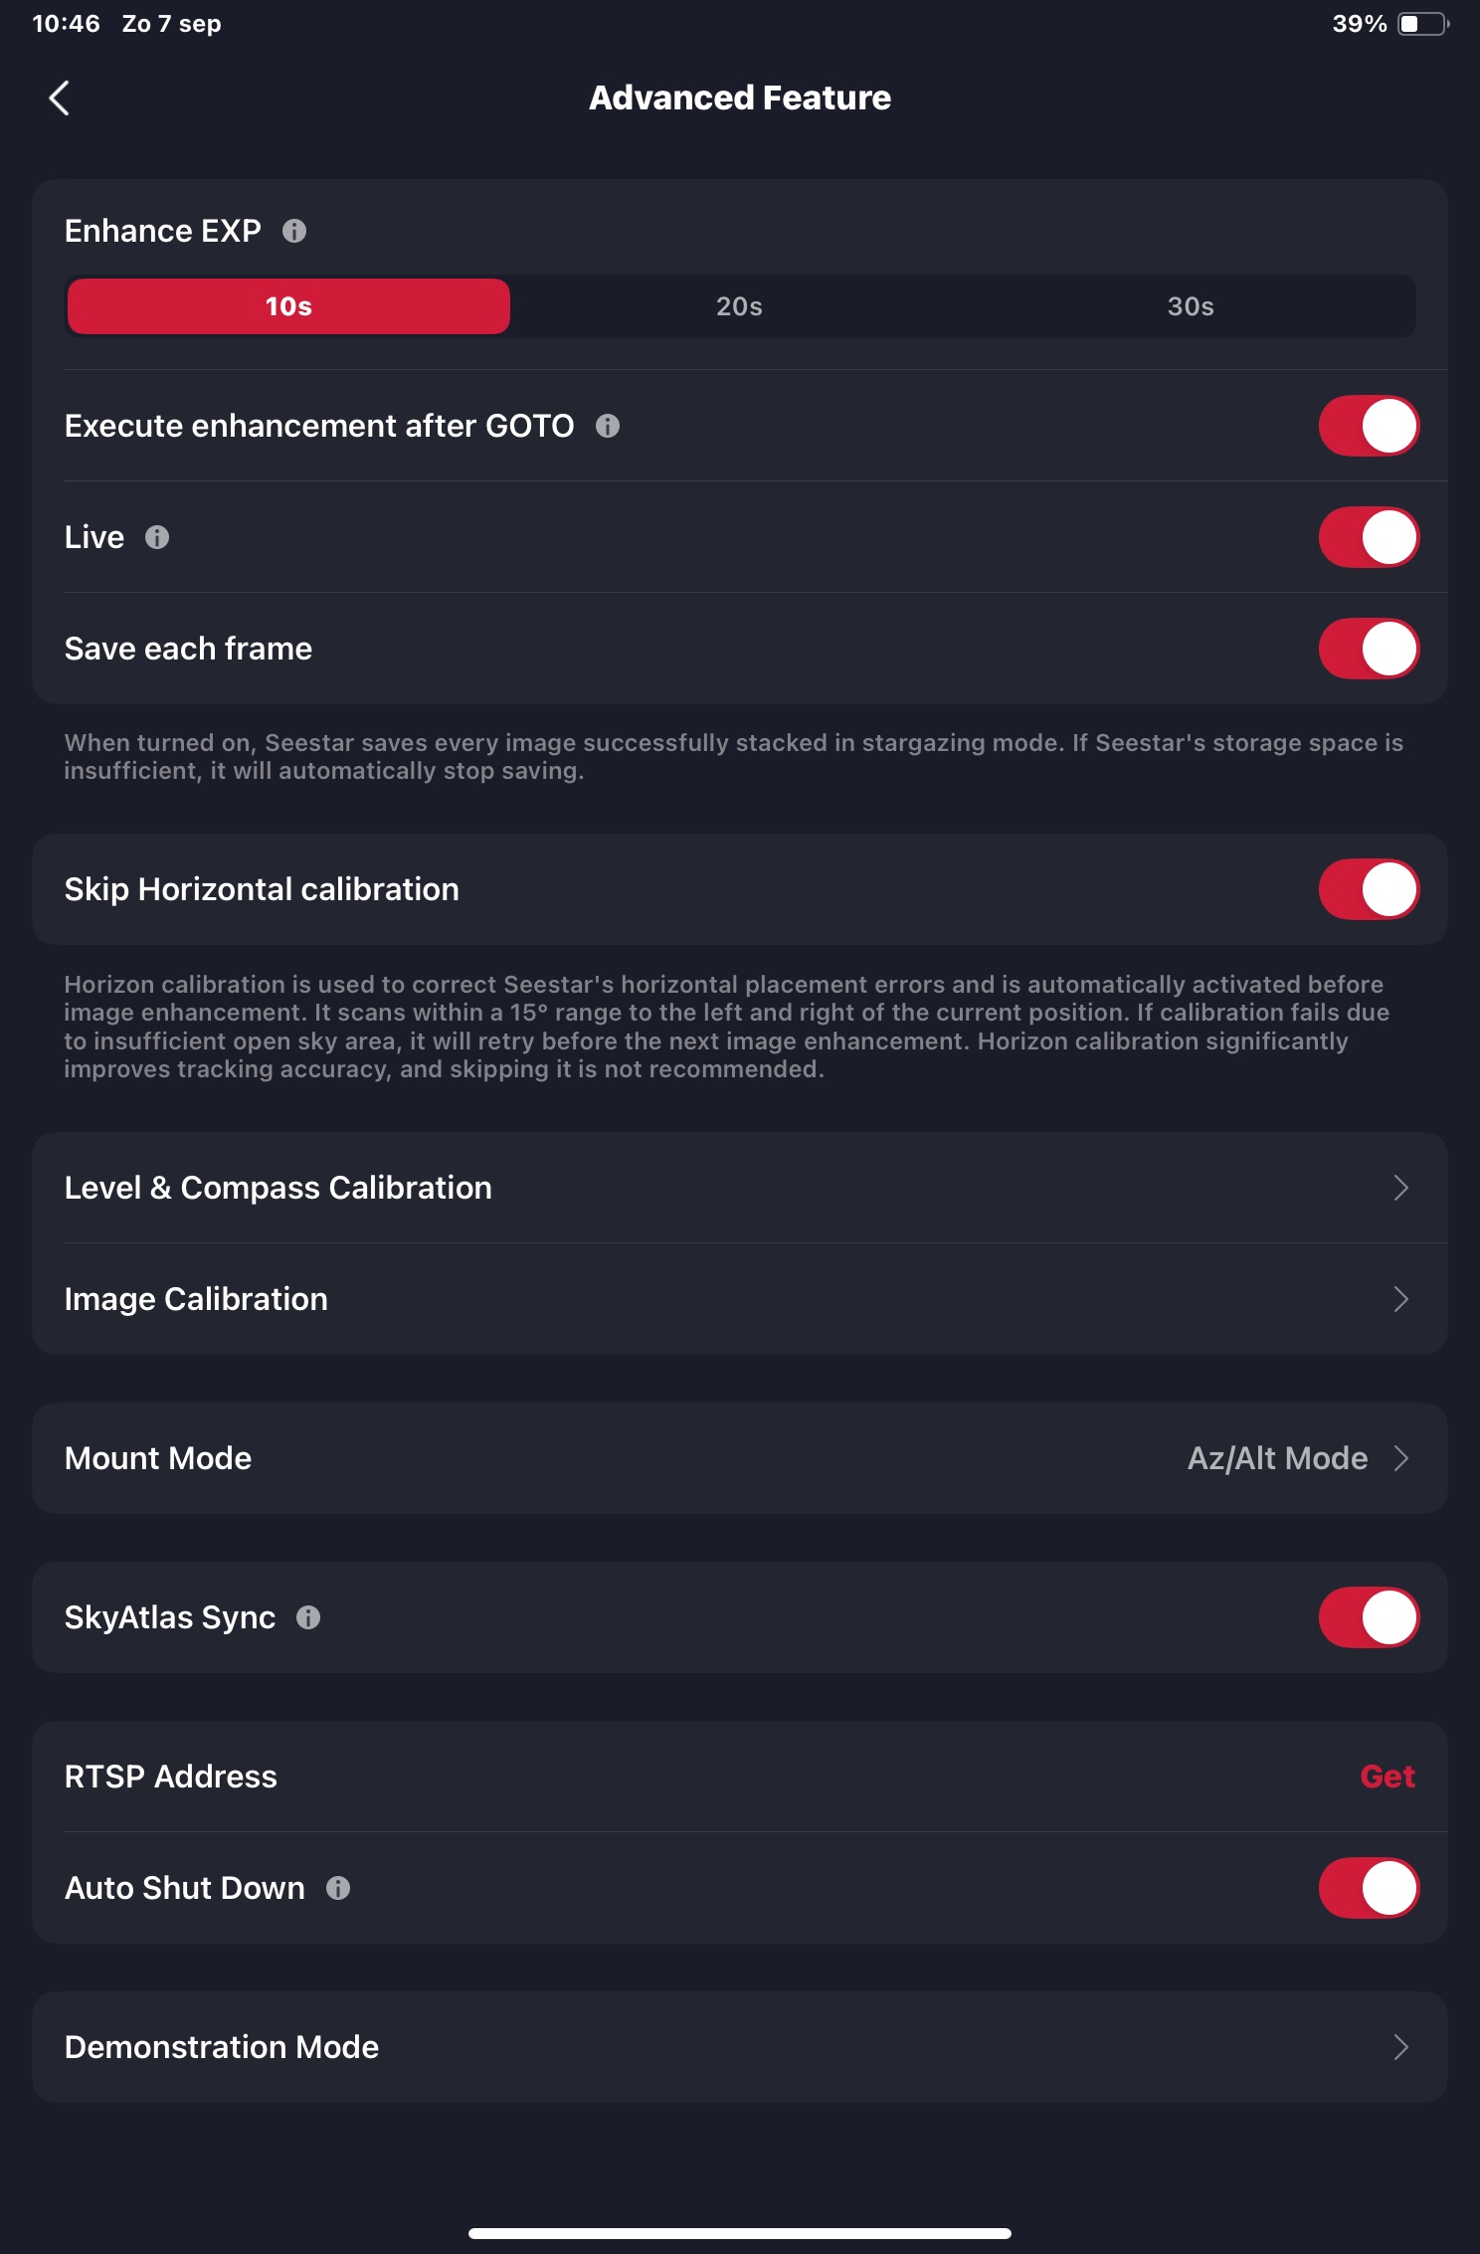Open Level & Compass Calibration chevron

(1400, 1188)
